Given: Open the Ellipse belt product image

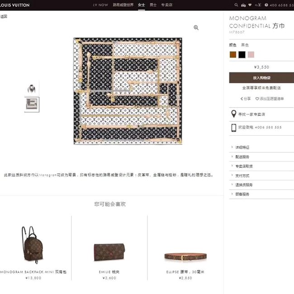Looking at the screenshot, I should (185, 256).
